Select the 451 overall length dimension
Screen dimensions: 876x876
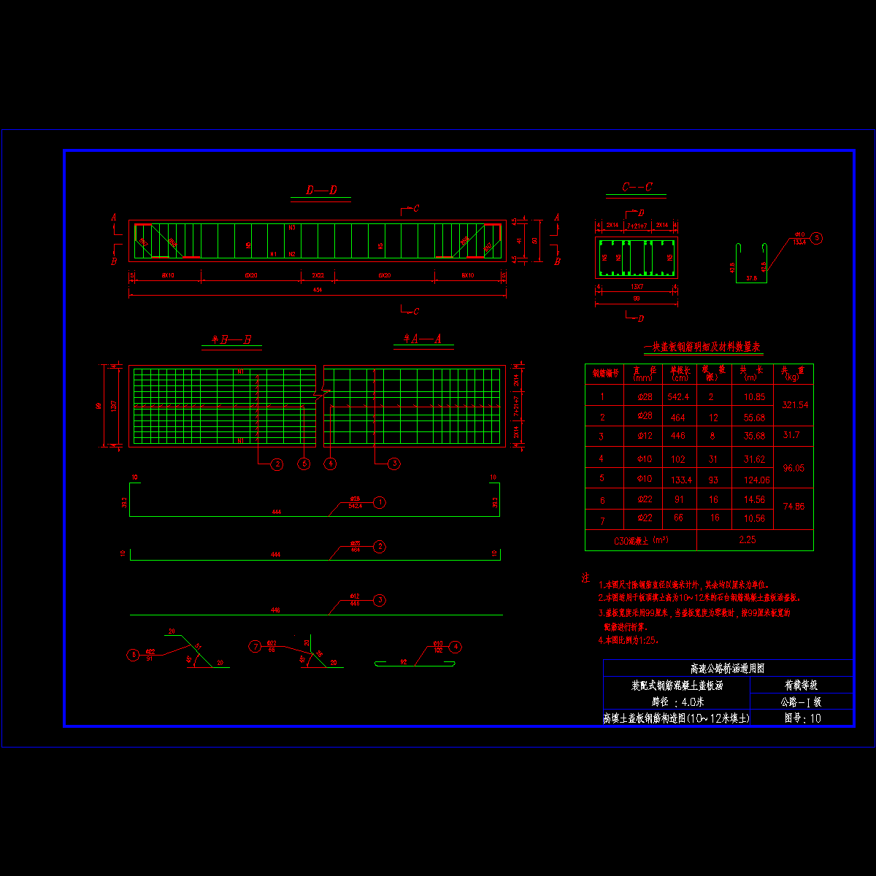tap(318, 291)
